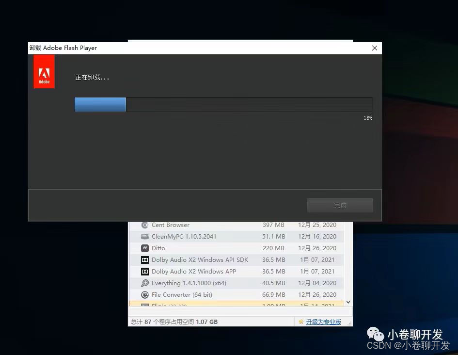Click the 397 MB size of Cent Browser

point(273,225)
